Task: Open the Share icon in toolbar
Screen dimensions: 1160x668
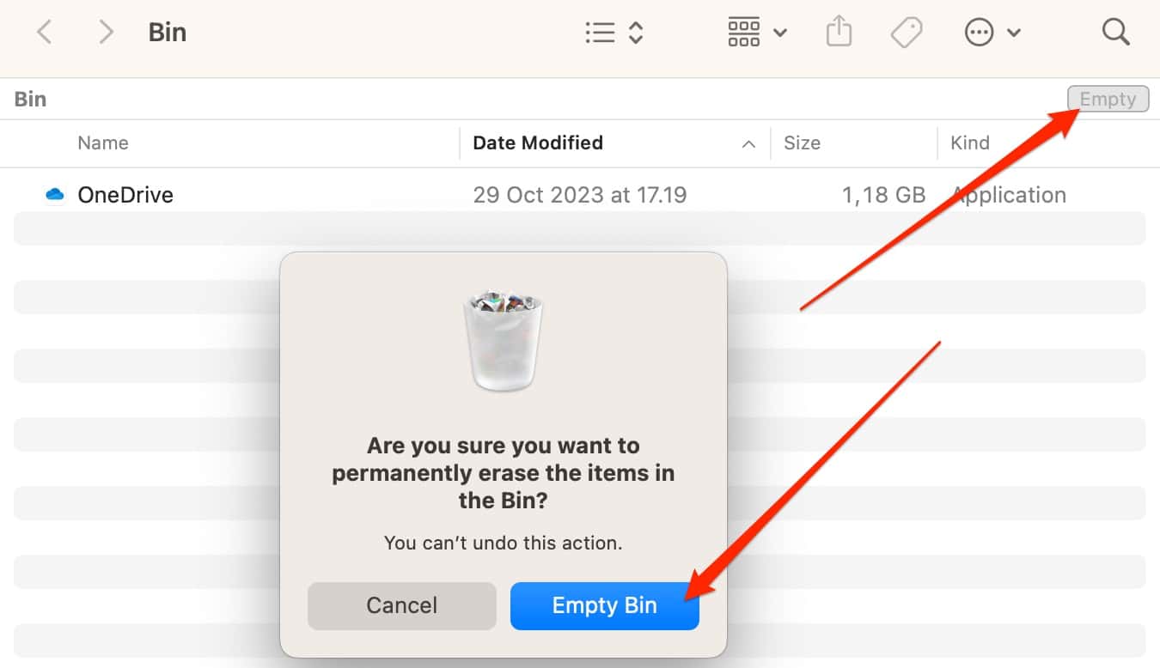Action: pos(839,33)
